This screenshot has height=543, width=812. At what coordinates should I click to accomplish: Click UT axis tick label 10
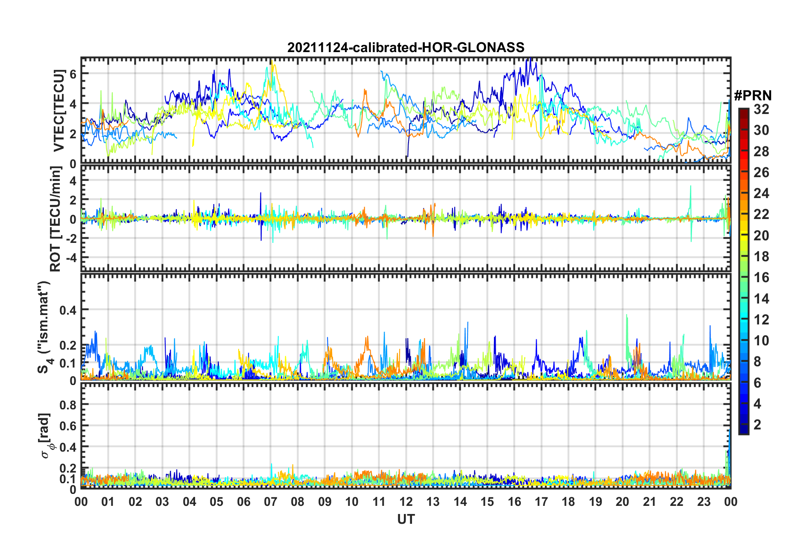tap(352, 502)
